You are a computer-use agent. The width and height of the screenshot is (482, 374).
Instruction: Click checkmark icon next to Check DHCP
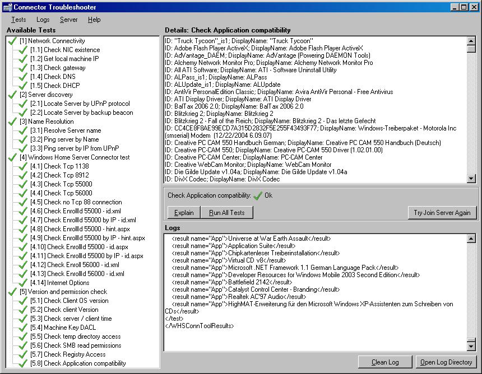[23, 86]
